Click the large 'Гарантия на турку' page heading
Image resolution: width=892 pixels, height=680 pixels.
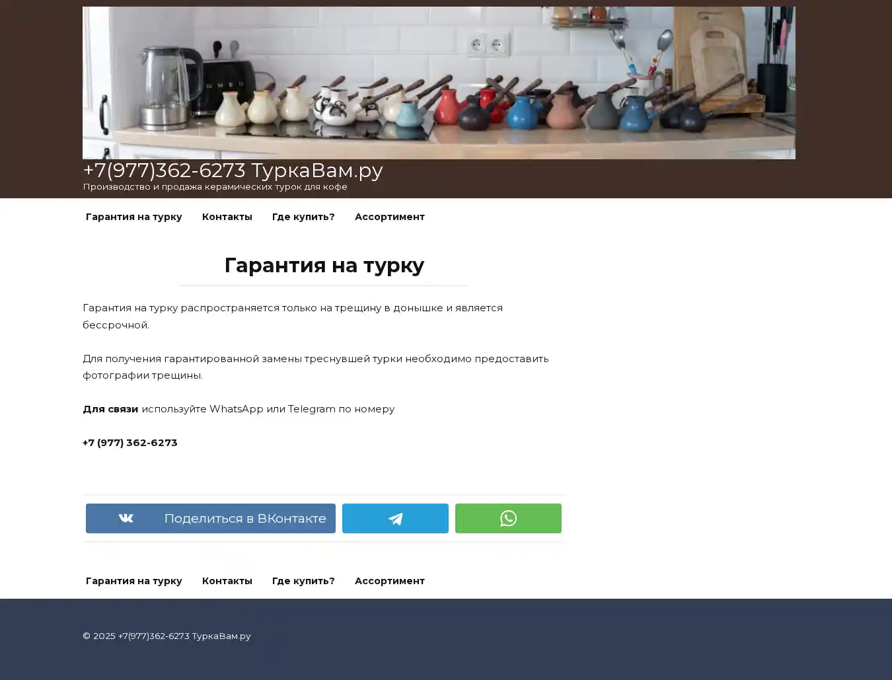pyautogui.click(x=324, y=265)
